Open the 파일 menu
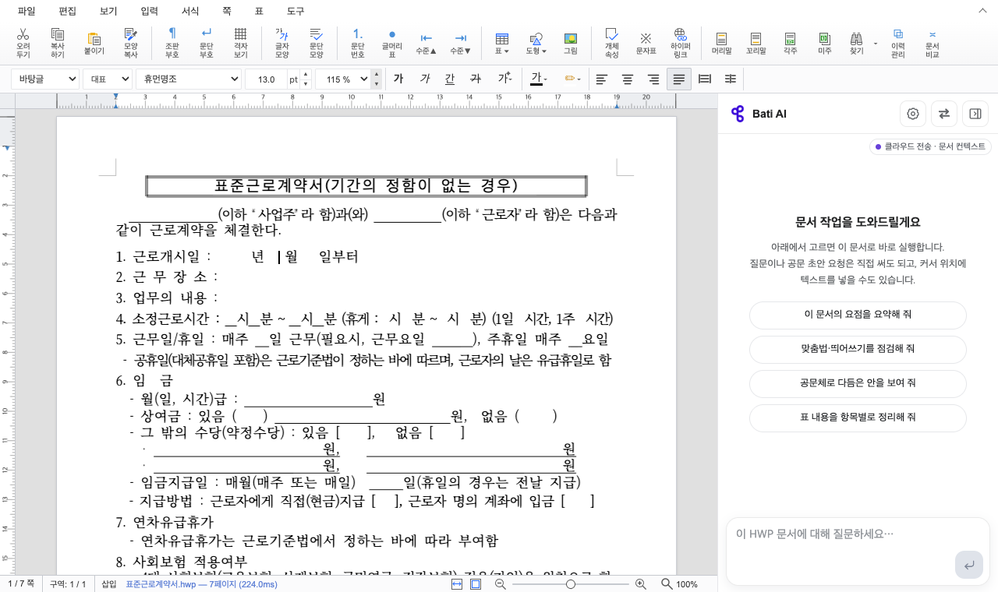Image resolution: width=998 pixels, height=592 pixels. [x=27, y=11]
